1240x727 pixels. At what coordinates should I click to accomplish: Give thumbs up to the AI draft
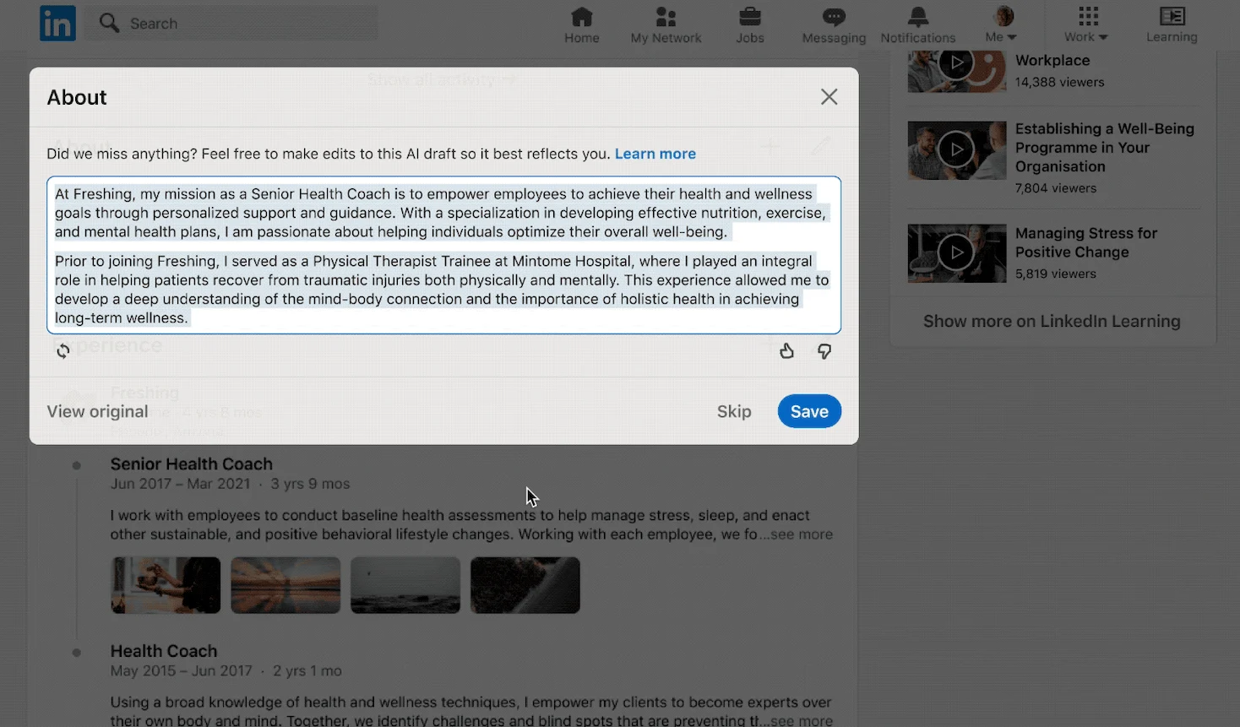pos(786,351)
